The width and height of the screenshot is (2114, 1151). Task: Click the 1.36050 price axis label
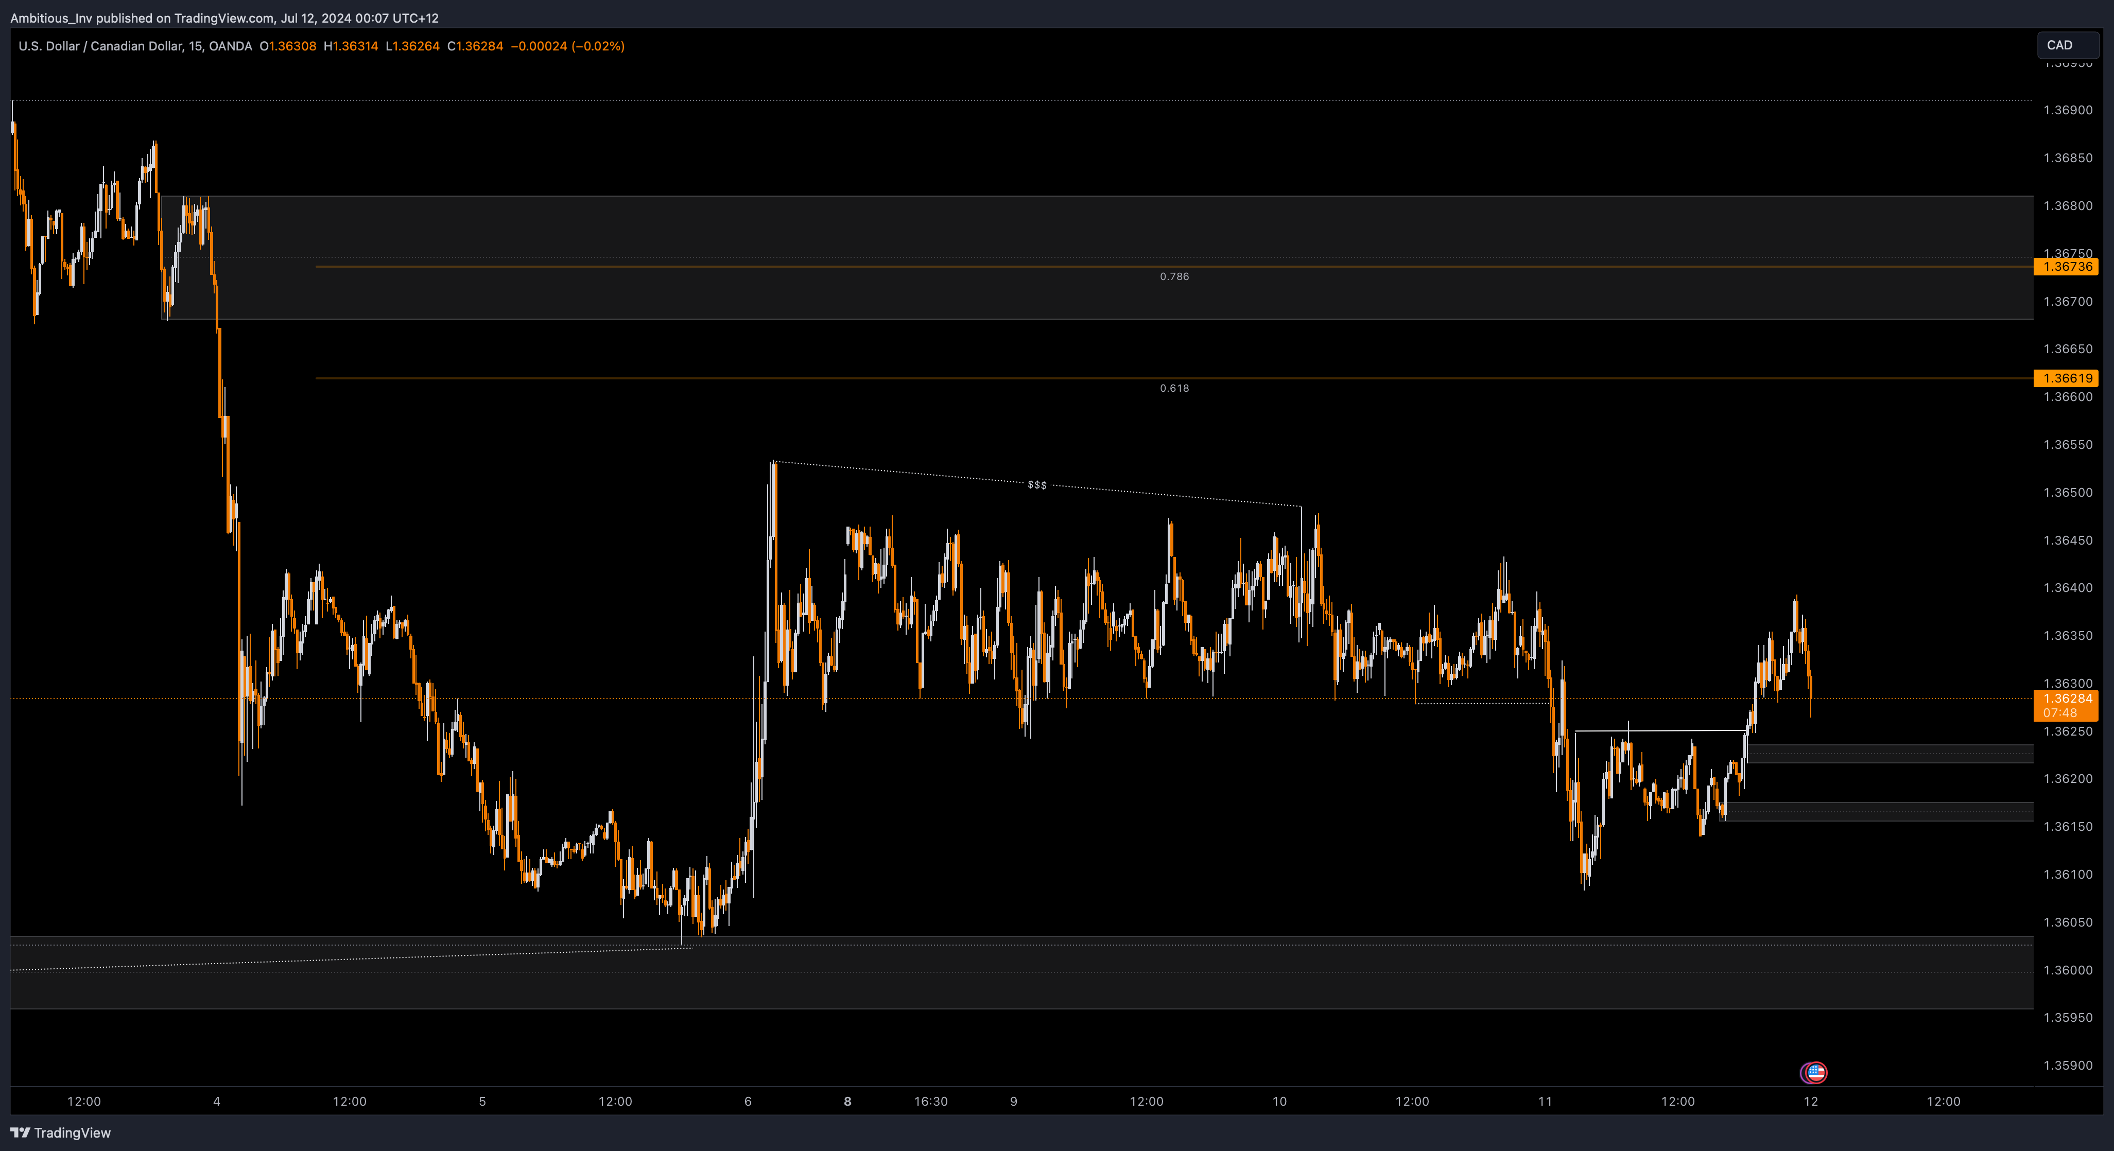[x=2068, y=922]
